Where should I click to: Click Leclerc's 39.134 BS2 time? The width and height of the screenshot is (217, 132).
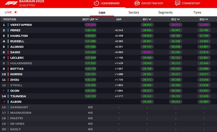click(176, 58)
